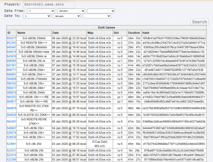This screenshot has height=162, width=213.
Task: Open game ID 584678 link
Action: (x=11, y=108)
